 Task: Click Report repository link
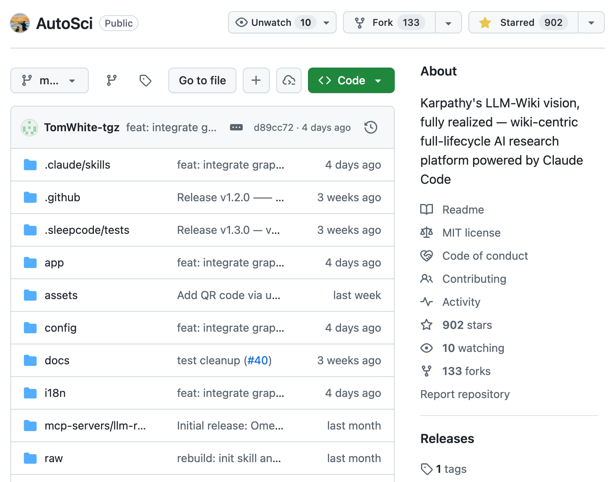pos(465,394)
